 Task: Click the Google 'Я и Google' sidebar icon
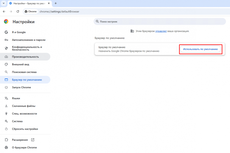[x=6, y=32]
